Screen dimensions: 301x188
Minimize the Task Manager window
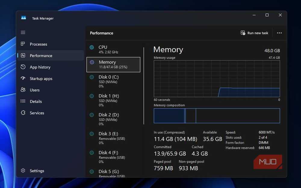click(x=254, y=15)
